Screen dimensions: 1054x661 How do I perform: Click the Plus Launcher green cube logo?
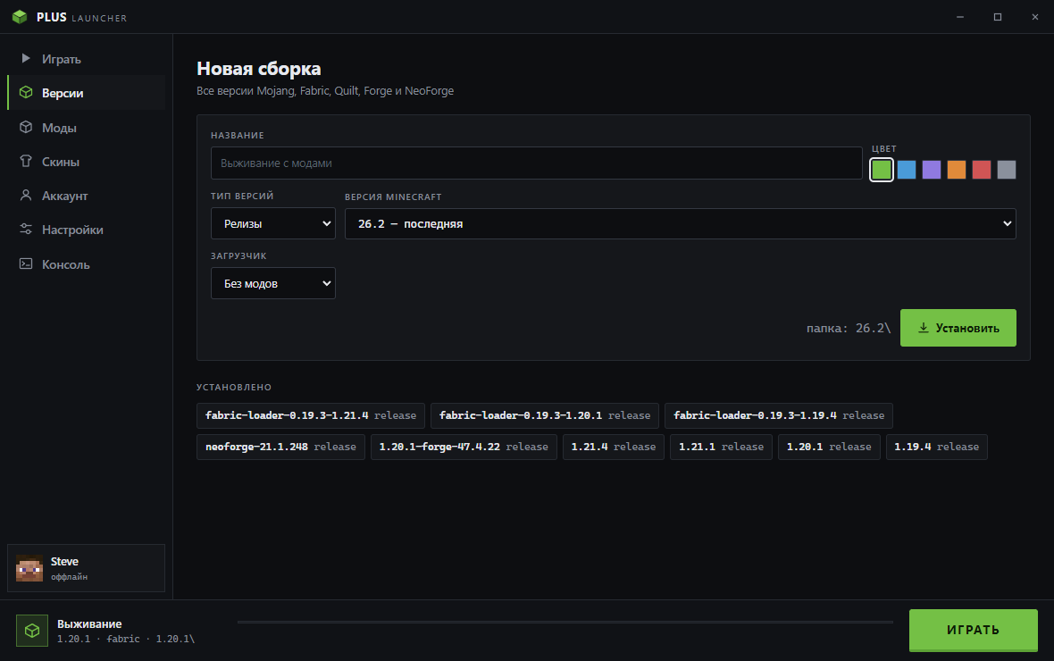20,17
